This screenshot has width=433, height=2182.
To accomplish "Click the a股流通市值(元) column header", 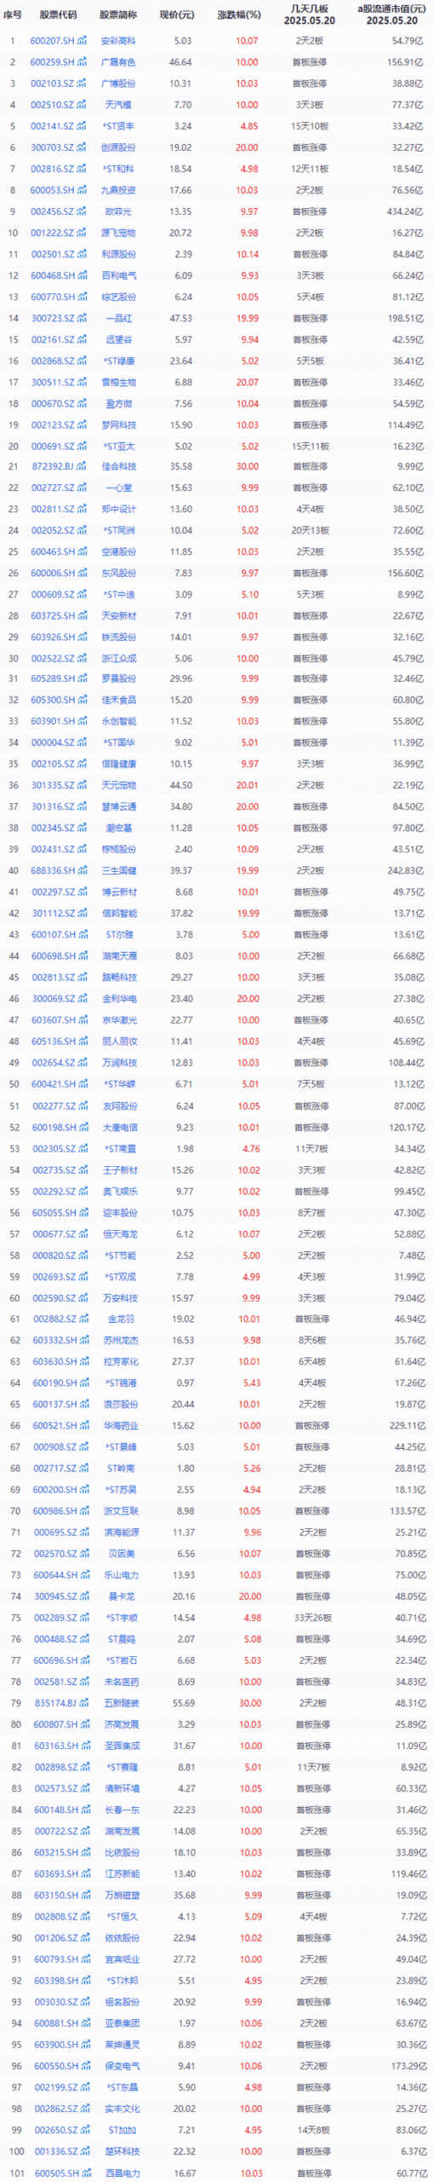I will click(x=388, y=9).
